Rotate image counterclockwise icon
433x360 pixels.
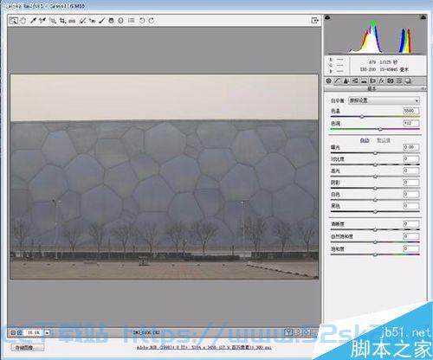click(x=142, y=21)
